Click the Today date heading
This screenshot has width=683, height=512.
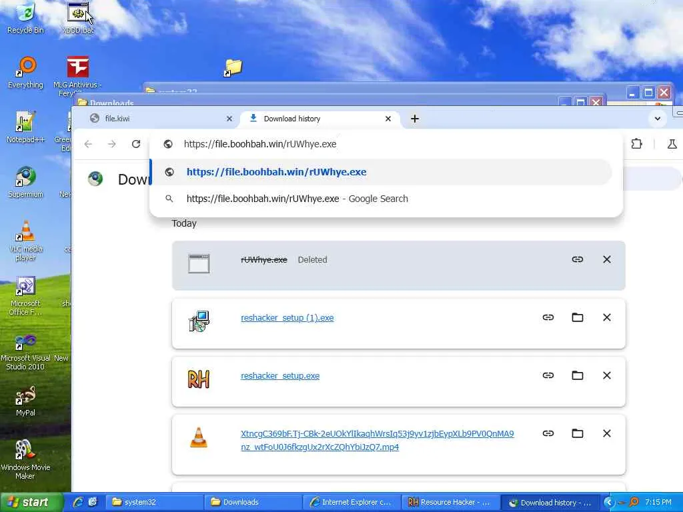tap(184, 223)
